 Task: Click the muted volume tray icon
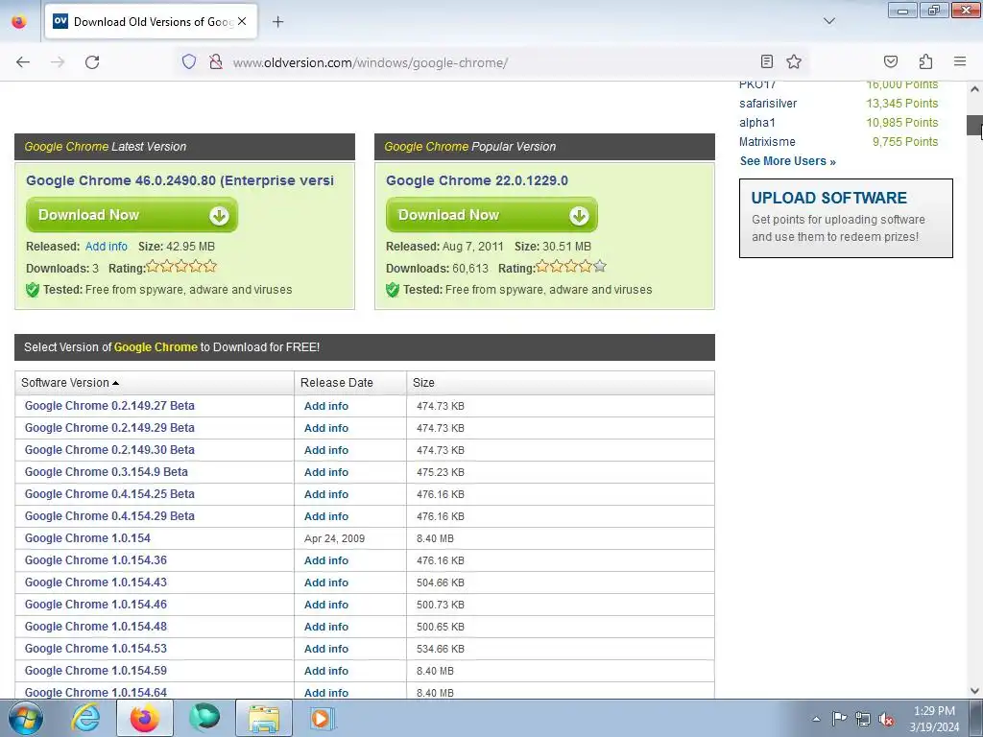point(886,719)
